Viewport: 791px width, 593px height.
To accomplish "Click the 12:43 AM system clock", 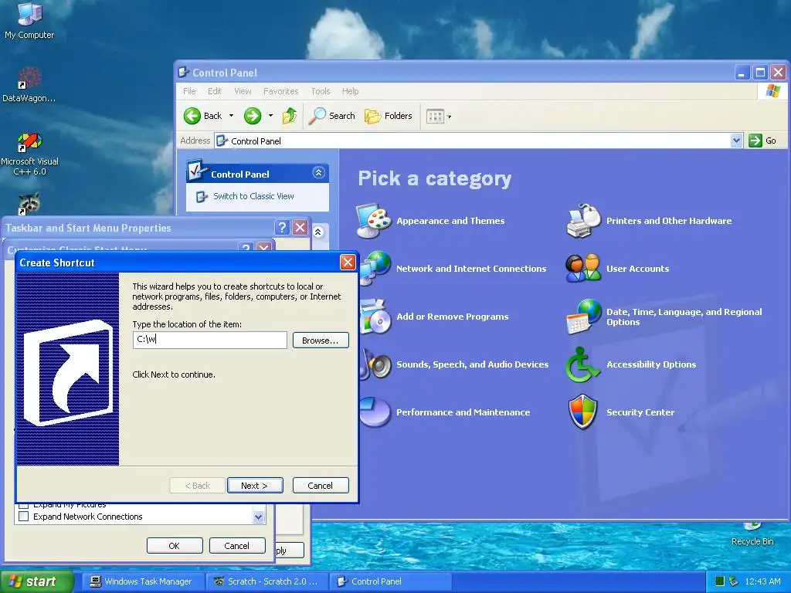I will click(762, 581).
